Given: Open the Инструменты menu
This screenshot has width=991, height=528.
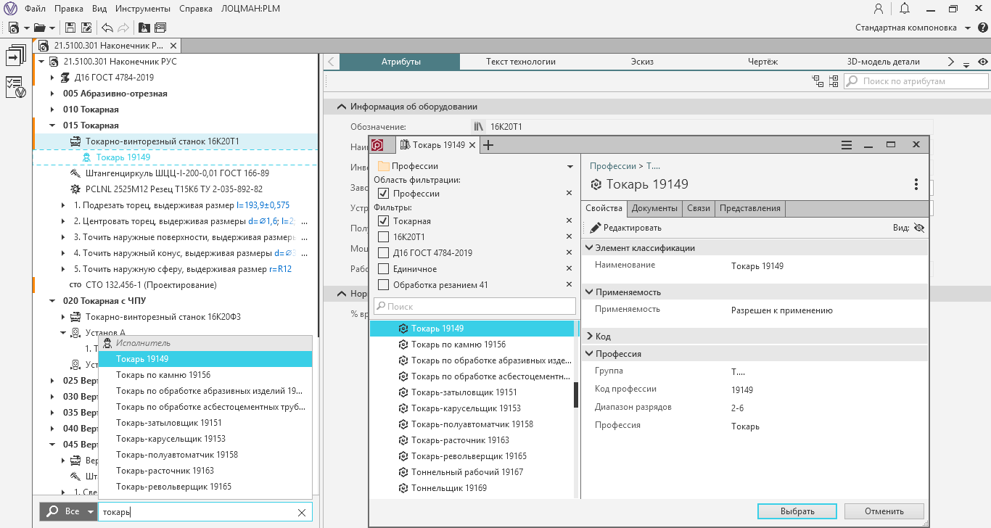Looking at the screenshot, I should point(142,9).
